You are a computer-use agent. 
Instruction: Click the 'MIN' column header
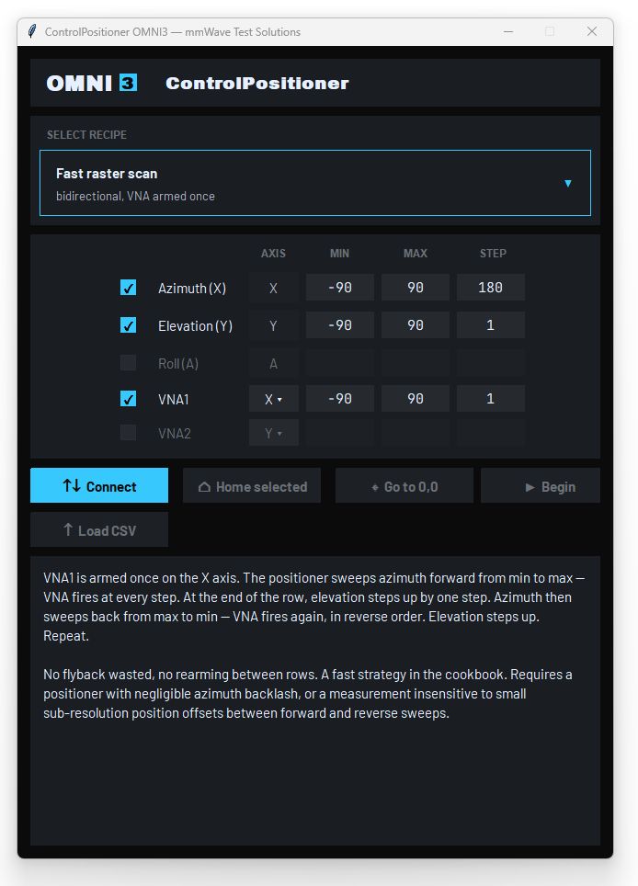339,253
